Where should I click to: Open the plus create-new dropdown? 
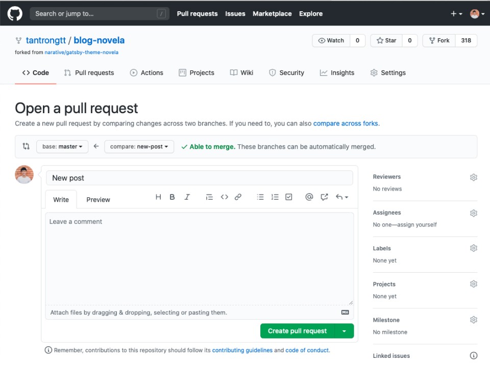(456, 14)
